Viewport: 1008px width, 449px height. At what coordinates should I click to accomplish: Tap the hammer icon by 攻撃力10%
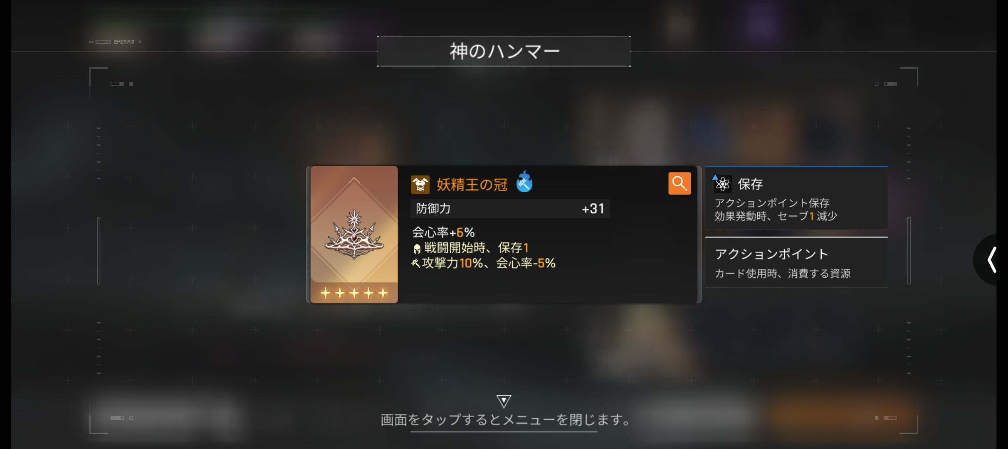tap(416, 263)
